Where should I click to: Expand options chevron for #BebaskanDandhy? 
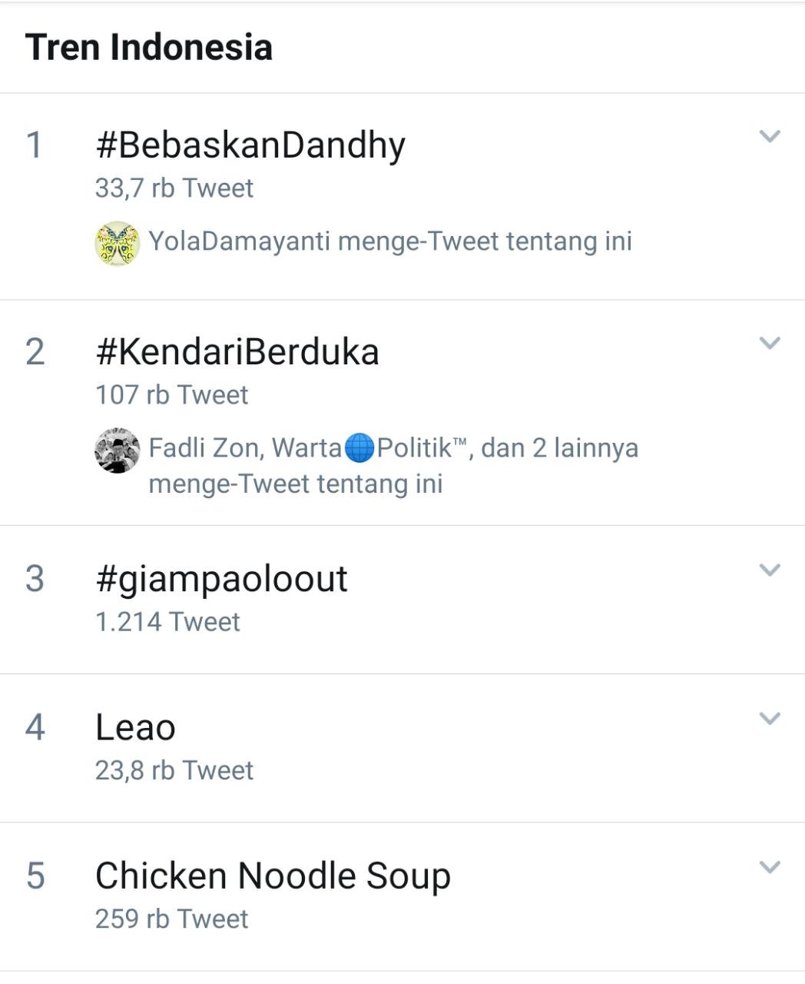(x=769, y=137)
